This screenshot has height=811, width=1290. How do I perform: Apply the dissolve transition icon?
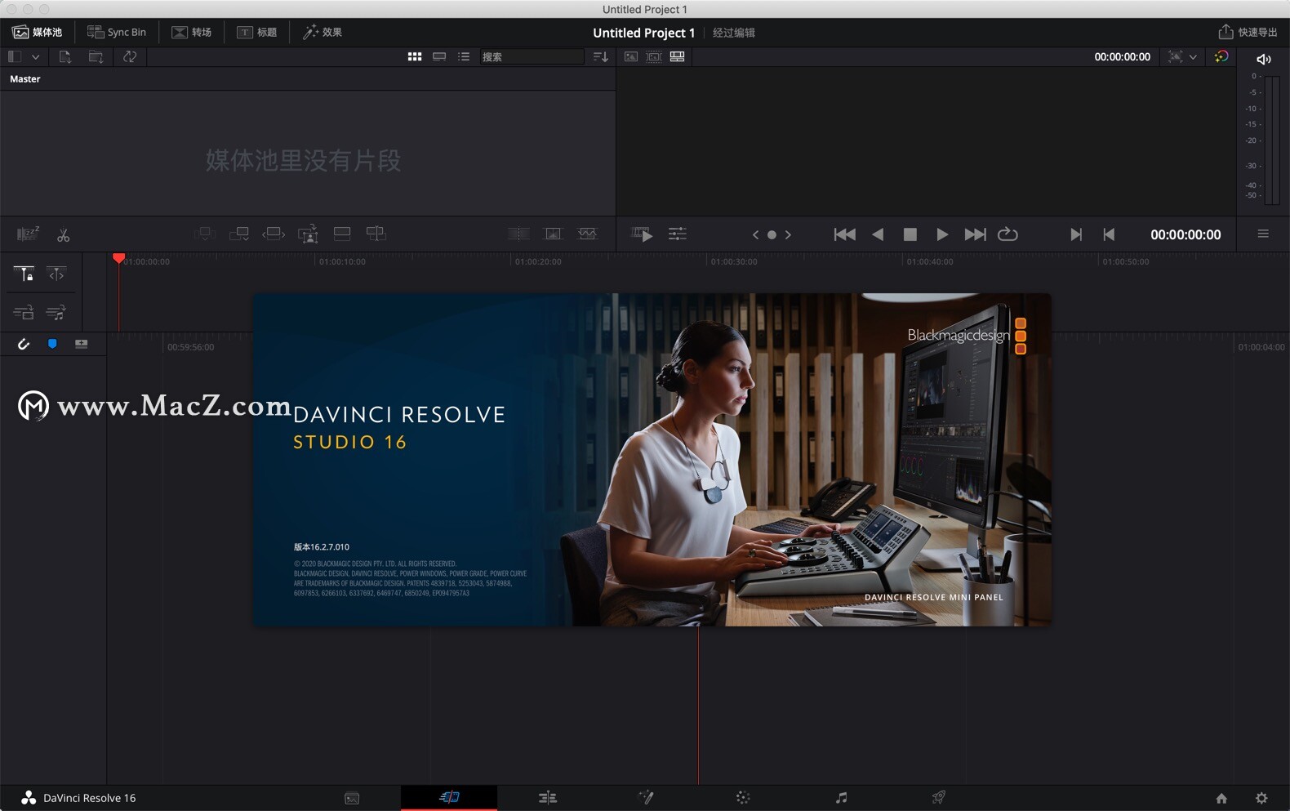click(x=553, y=234)
